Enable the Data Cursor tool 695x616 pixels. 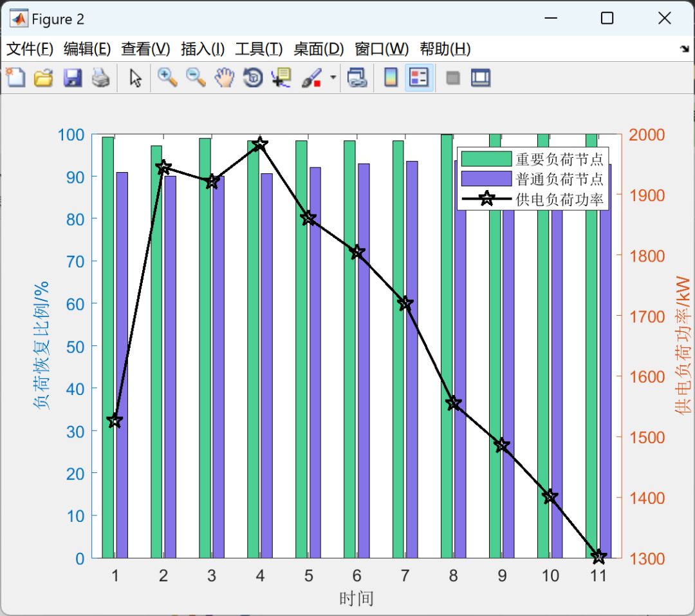click(x=281, y=78)
